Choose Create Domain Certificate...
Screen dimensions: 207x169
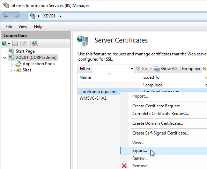(x=164, y=123)
